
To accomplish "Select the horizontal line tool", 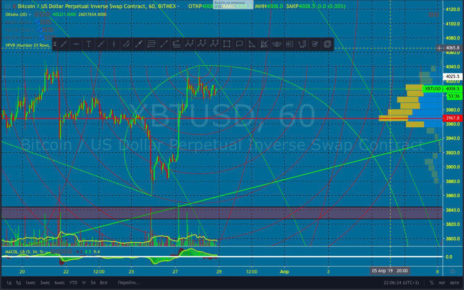I will coord(76,44).
